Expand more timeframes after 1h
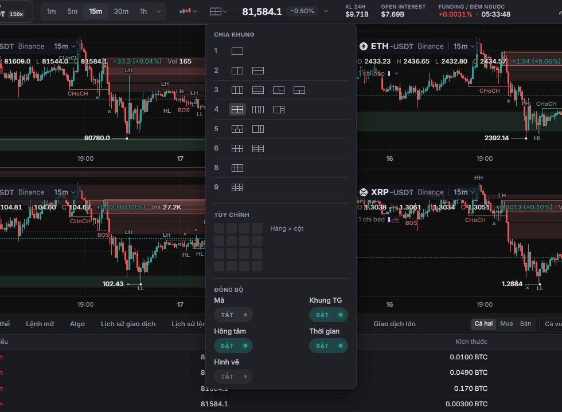 coord(159,11)
